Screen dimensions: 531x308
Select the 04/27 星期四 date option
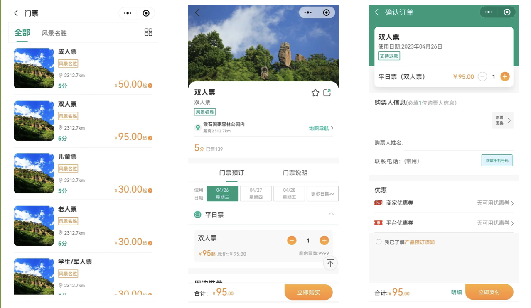coord(256,193)
